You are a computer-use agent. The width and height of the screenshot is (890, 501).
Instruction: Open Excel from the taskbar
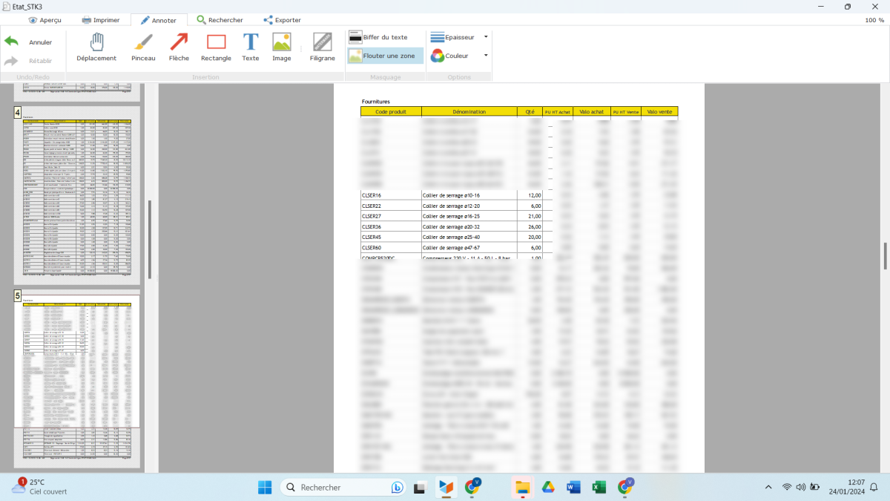pyautogui.click(x=599, y=487)
